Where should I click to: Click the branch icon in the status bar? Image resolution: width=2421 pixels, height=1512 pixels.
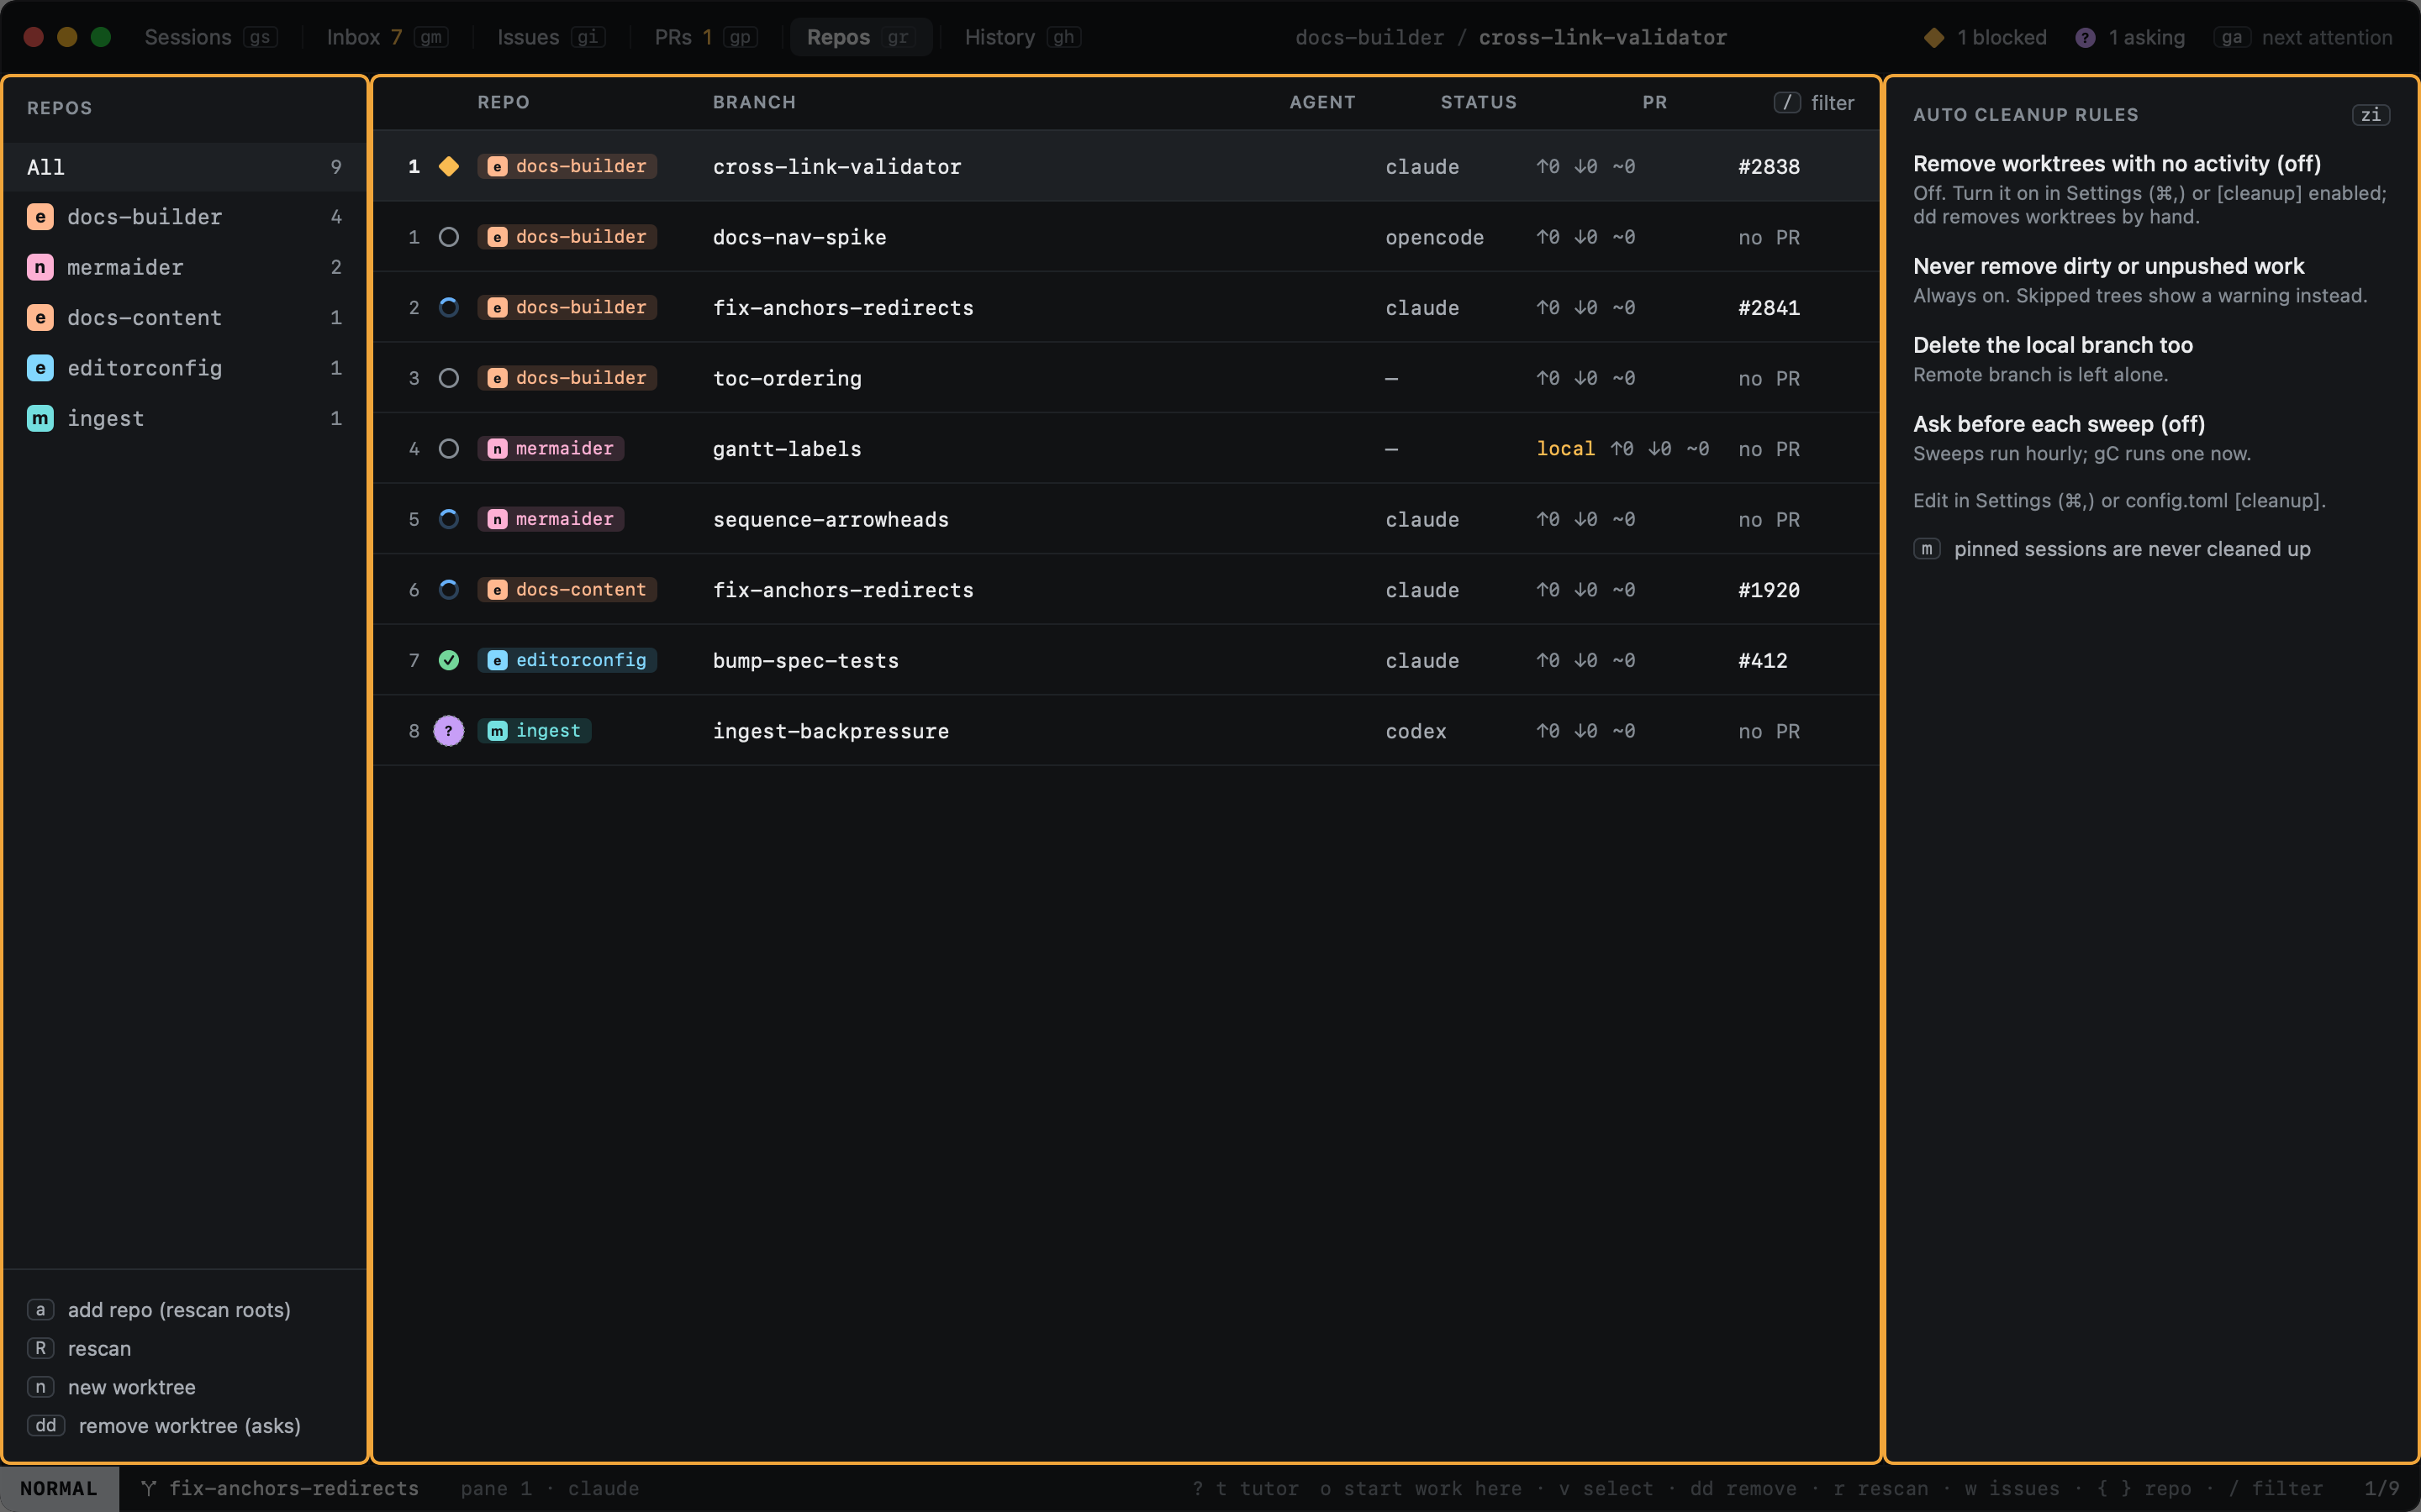click(148, 1488)
